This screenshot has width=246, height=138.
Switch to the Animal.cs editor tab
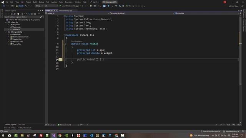click(49, 10)
